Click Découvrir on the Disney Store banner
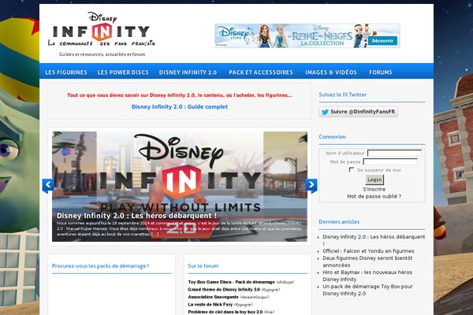The height and width of the screenshot is (315, 473). pyautogui.click(x=382, y=41)
